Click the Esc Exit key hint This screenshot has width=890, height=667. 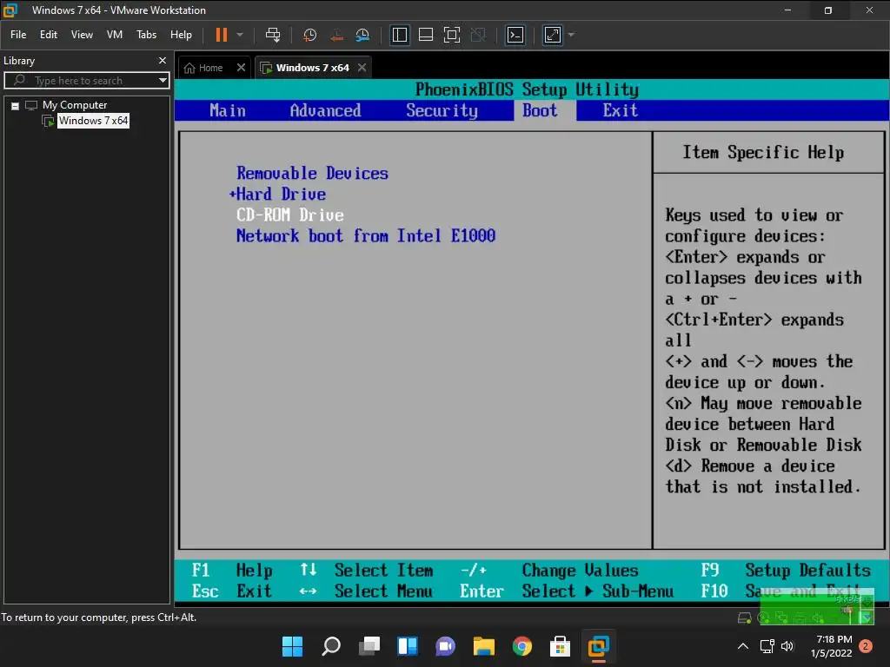232,591
